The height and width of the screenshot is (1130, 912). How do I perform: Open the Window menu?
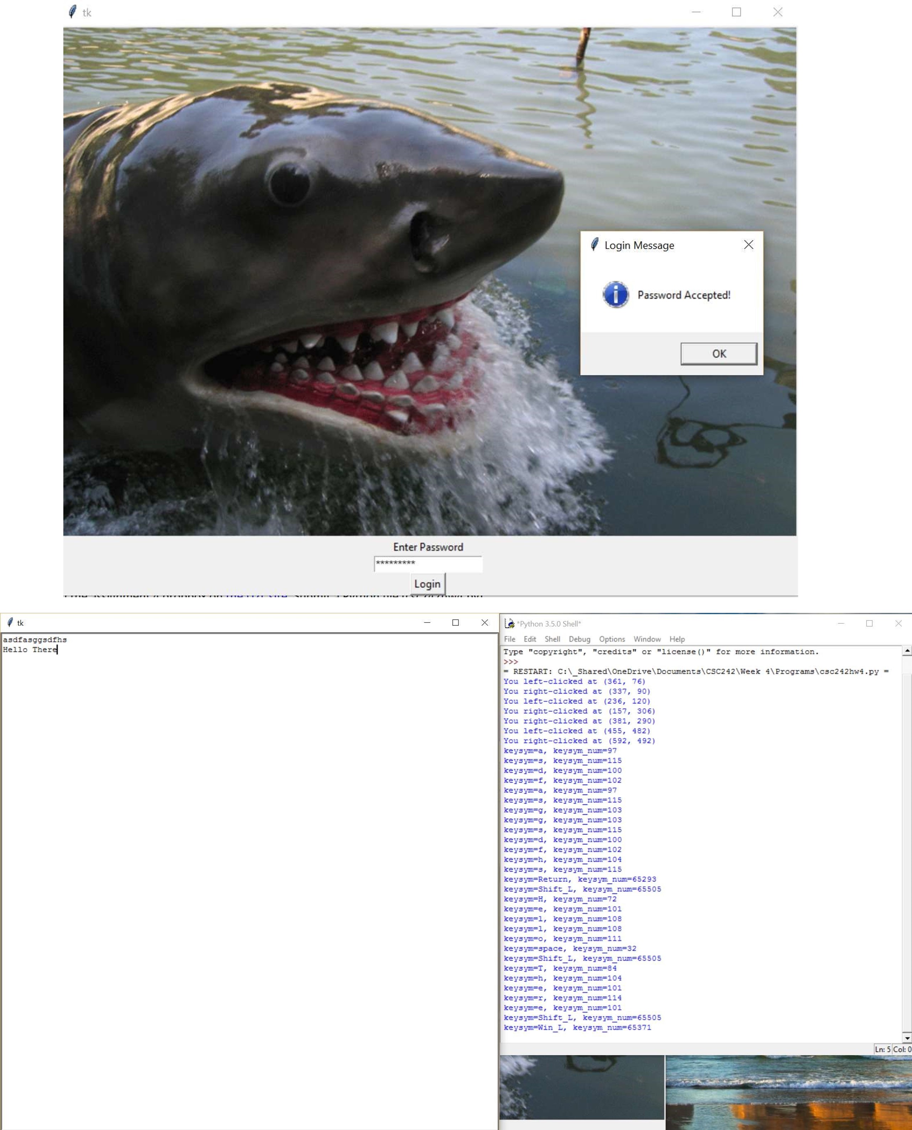click(x=647, y=639)
